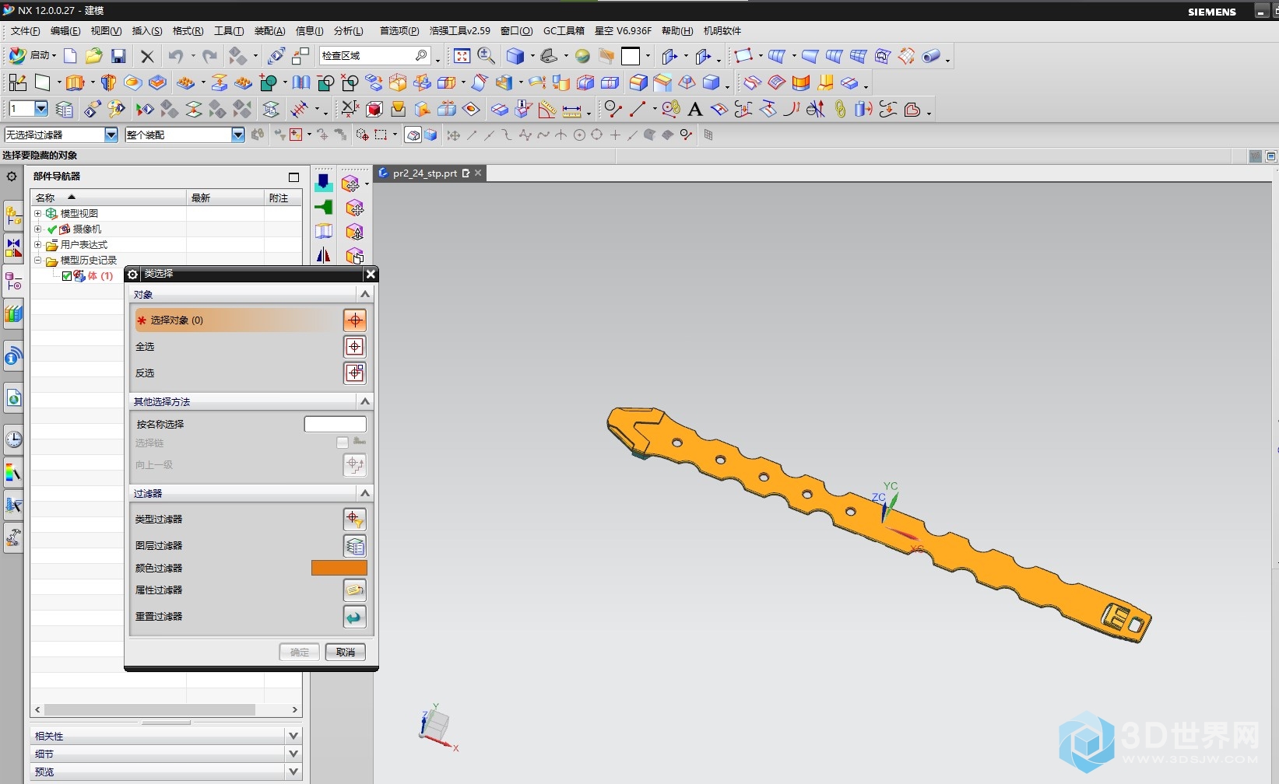Expand the 模型视图 tree node

click(37, 213)
